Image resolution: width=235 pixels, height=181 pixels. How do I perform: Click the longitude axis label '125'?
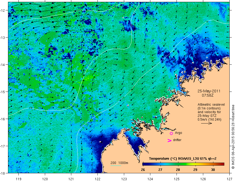pos(177,179)
